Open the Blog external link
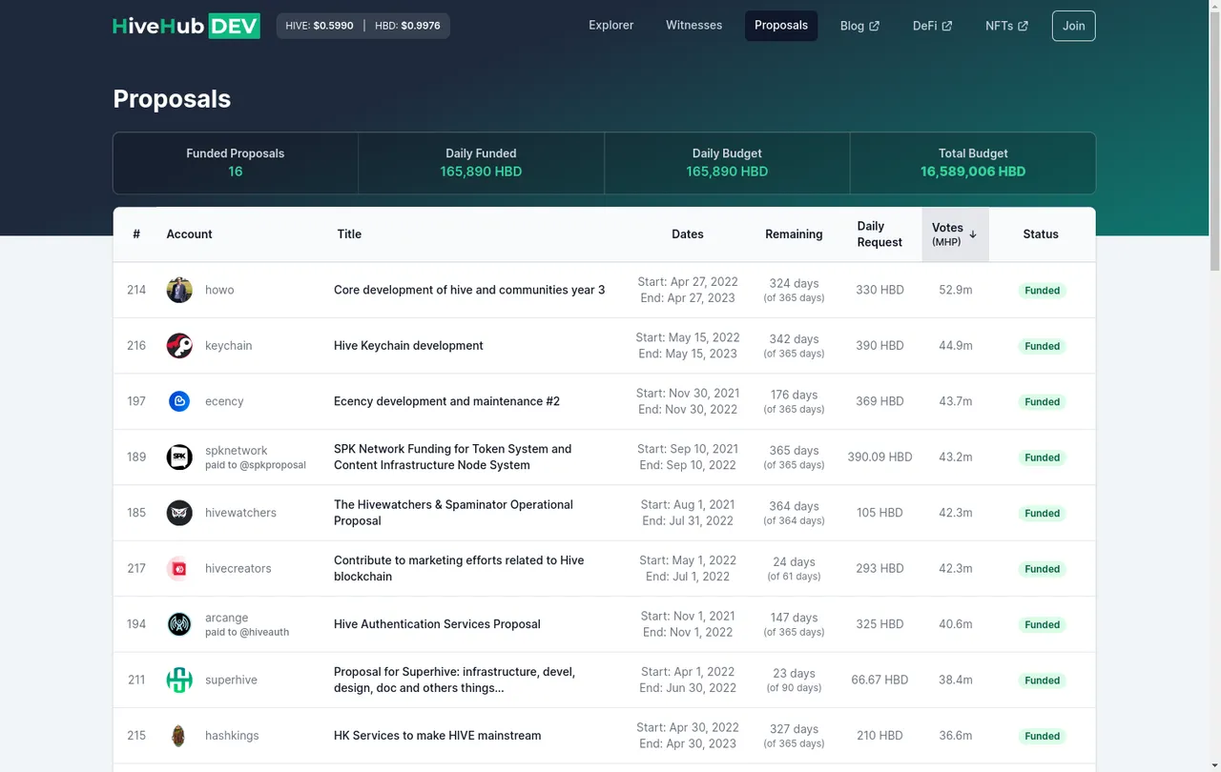 tap(859, 26)
